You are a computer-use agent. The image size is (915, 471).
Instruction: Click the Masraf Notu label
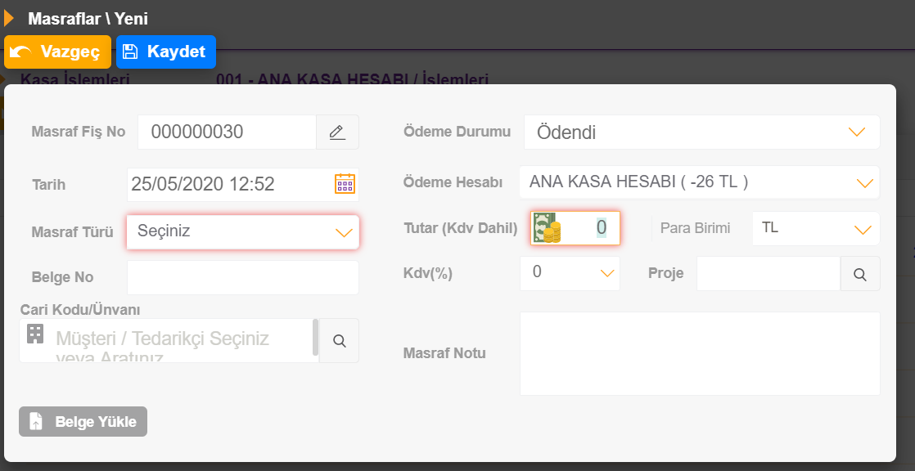[x=444, y=353]
